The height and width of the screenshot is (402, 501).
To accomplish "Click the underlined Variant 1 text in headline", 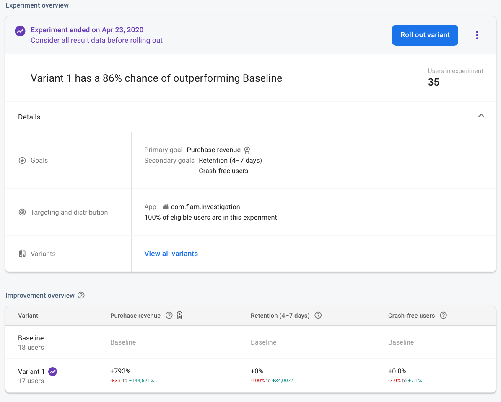I will (x=51, y=78).
